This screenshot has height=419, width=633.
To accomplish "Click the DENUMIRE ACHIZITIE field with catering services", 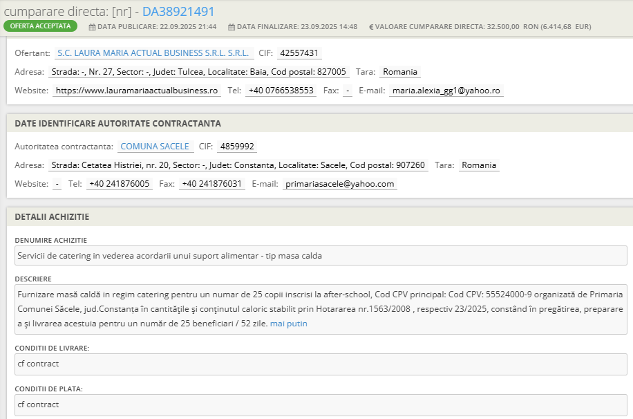I will [321, 256].
